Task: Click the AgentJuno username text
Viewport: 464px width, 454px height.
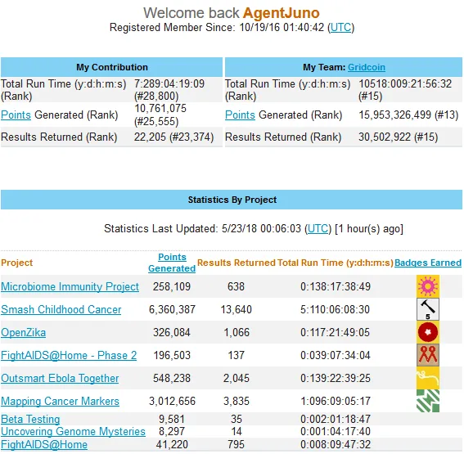Action: click(282, 13)
